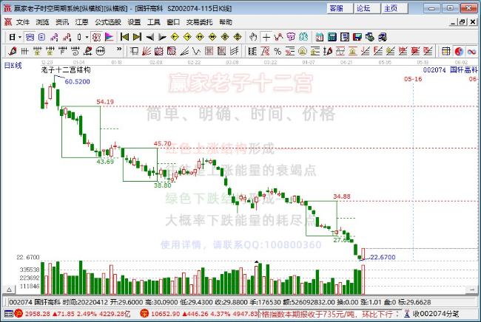The height and width of the screenshot is (322, 481).
Task: Step back with the black left arrow
Action: (x=150, y=38)
